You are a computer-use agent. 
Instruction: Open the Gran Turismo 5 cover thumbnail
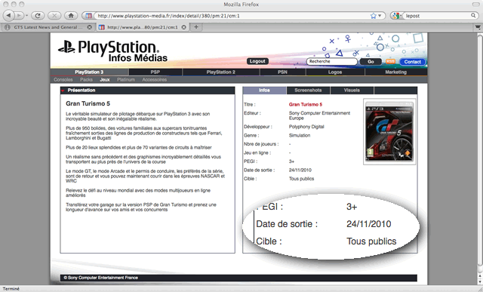pyautogui.click(x=389, y=131)
